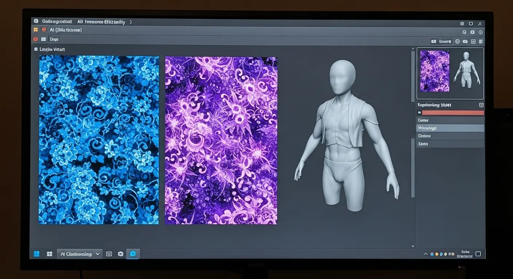Toggle the small square before the red progress bar
Screen dimensions: 513x279
[419, 112]
